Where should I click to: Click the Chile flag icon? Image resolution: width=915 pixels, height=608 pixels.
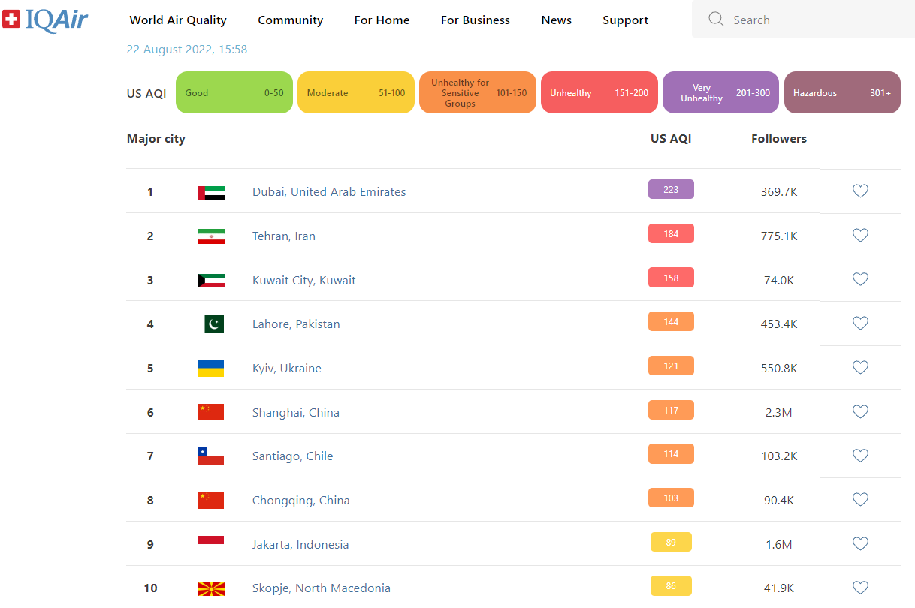[x=211, y=456]
